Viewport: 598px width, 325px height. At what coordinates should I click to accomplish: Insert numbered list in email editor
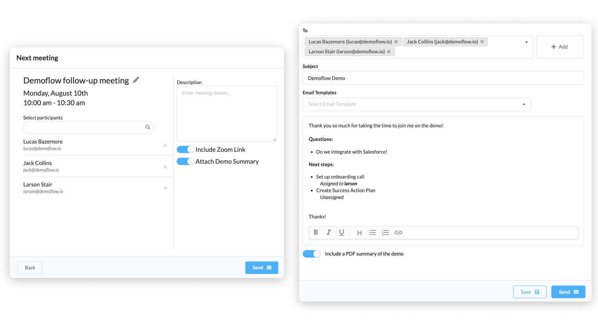click(x=385, y=232)
